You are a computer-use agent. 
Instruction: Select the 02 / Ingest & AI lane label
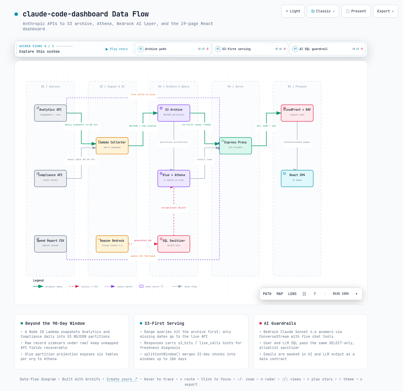(x=112, y=87)
